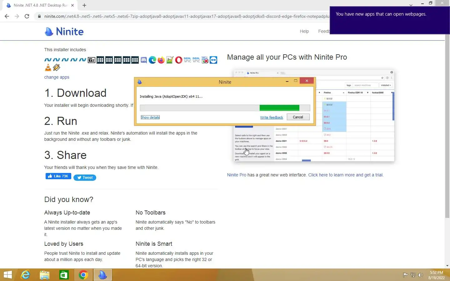Select the Ninite installer taskbar button
The width and height of the screenshot is (450, 281).
tap(102, 275)
